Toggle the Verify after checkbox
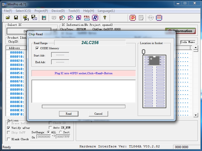Image resolution: width=202 pixels, height=151 pixels. 9,128
